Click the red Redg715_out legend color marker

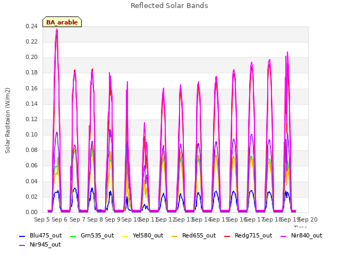tap(227, 236)
